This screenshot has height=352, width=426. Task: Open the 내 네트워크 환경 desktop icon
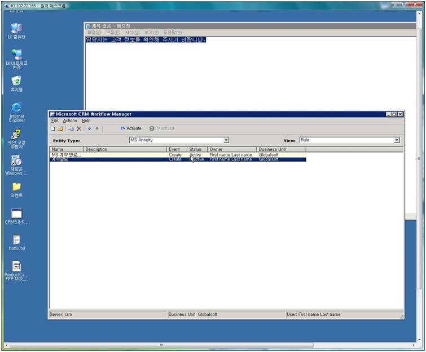[16, 59]
